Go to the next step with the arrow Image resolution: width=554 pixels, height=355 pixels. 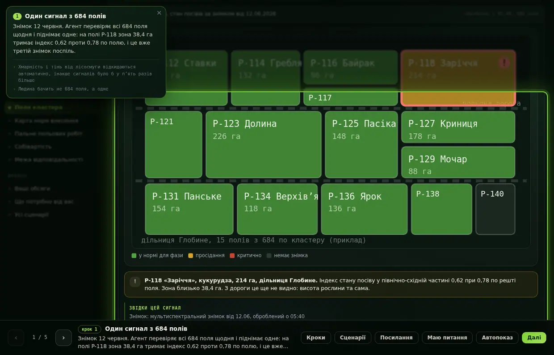63,338
